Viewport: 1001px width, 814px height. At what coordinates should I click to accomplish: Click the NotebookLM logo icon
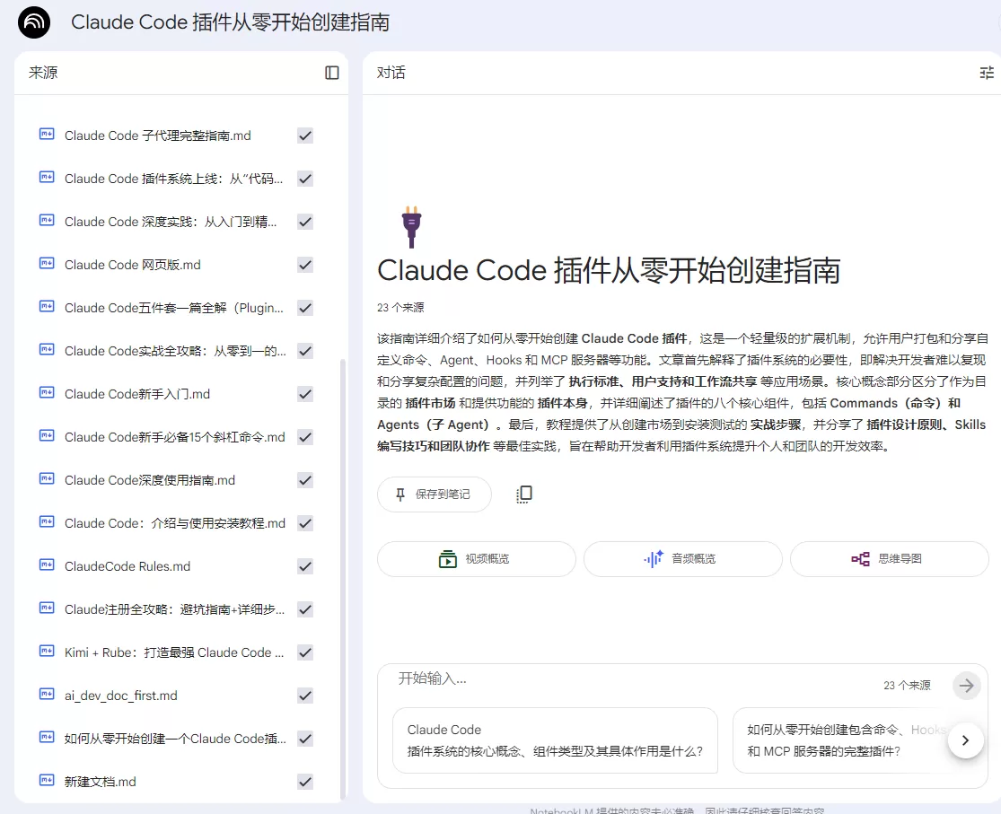34,22
